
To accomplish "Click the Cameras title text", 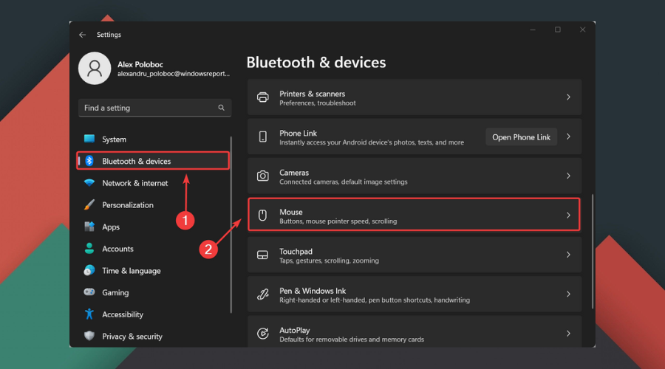I will click(x=294, y=173).
